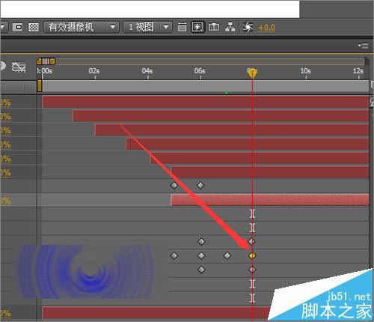Select the yellow highlighted keyframe at playhead
The image size is (374, 322).
252,255
